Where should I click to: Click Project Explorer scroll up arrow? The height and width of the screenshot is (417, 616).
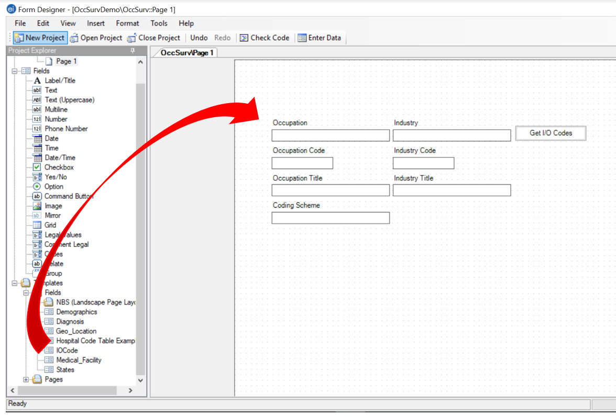click(140, 62)
